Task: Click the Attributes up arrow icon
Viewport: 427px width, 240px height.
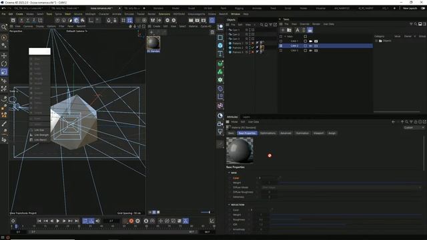Action: pos(402,122)
